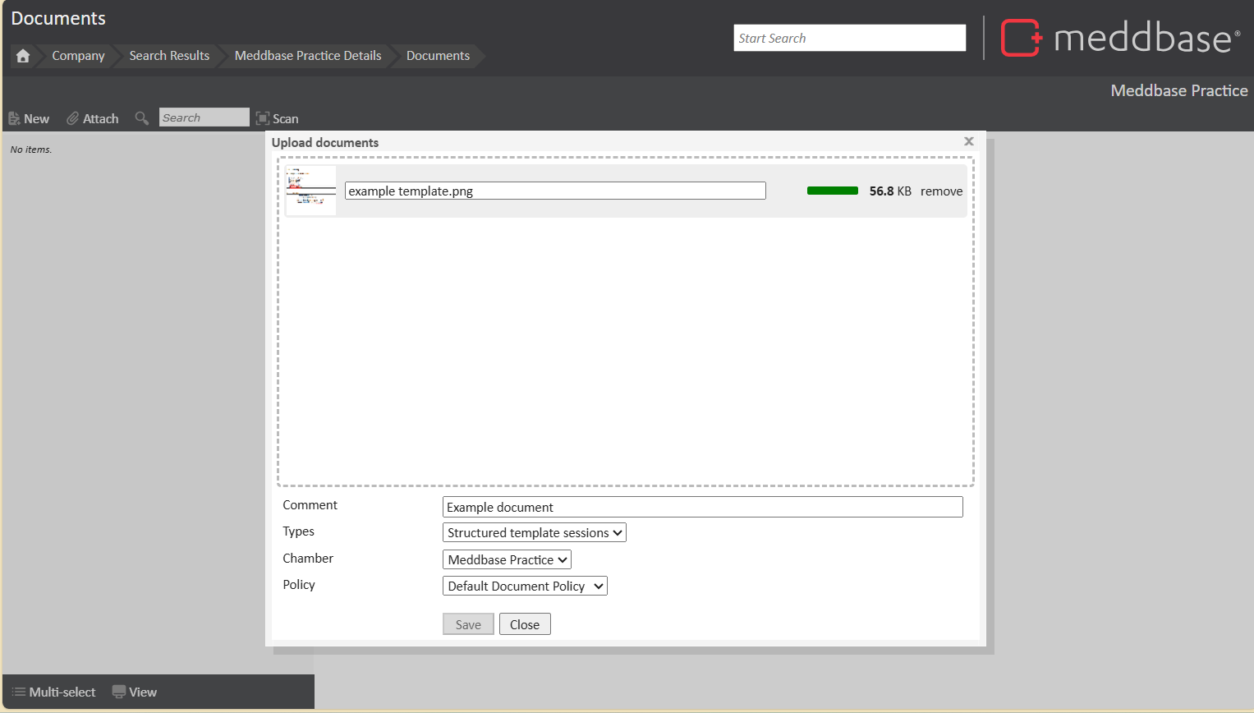Click into the Comment text field
The image size is (1254, 713).
pos(702,508)
